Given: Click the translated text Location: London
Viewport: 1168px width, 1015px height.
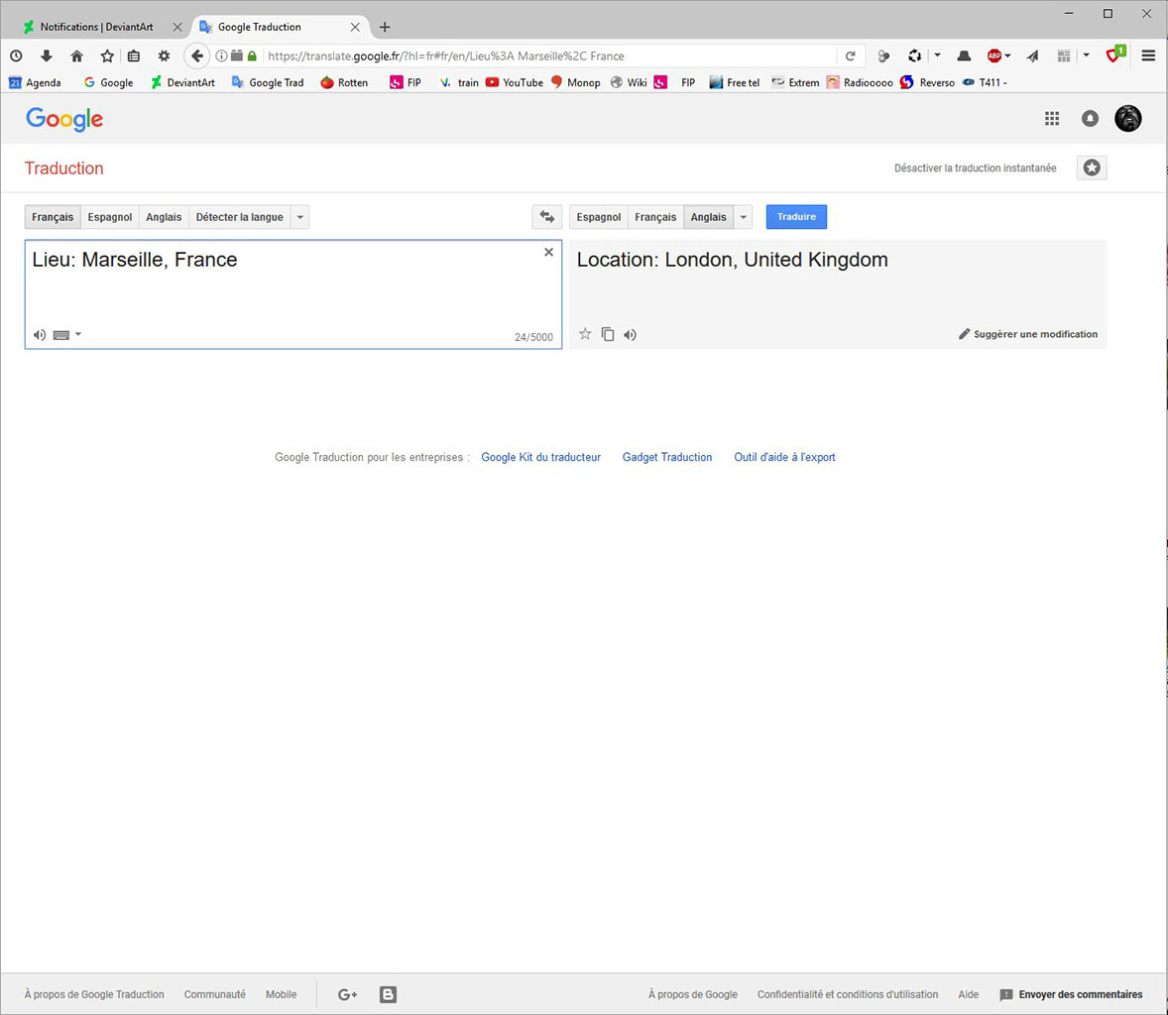Looking at the screenshot, I should (733, 259).
